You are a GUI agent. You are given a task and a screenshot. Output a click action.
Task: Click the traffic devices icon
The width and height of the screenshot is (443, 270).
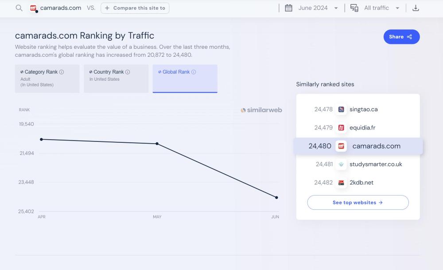pyautogui.click(x=354, y=8)
